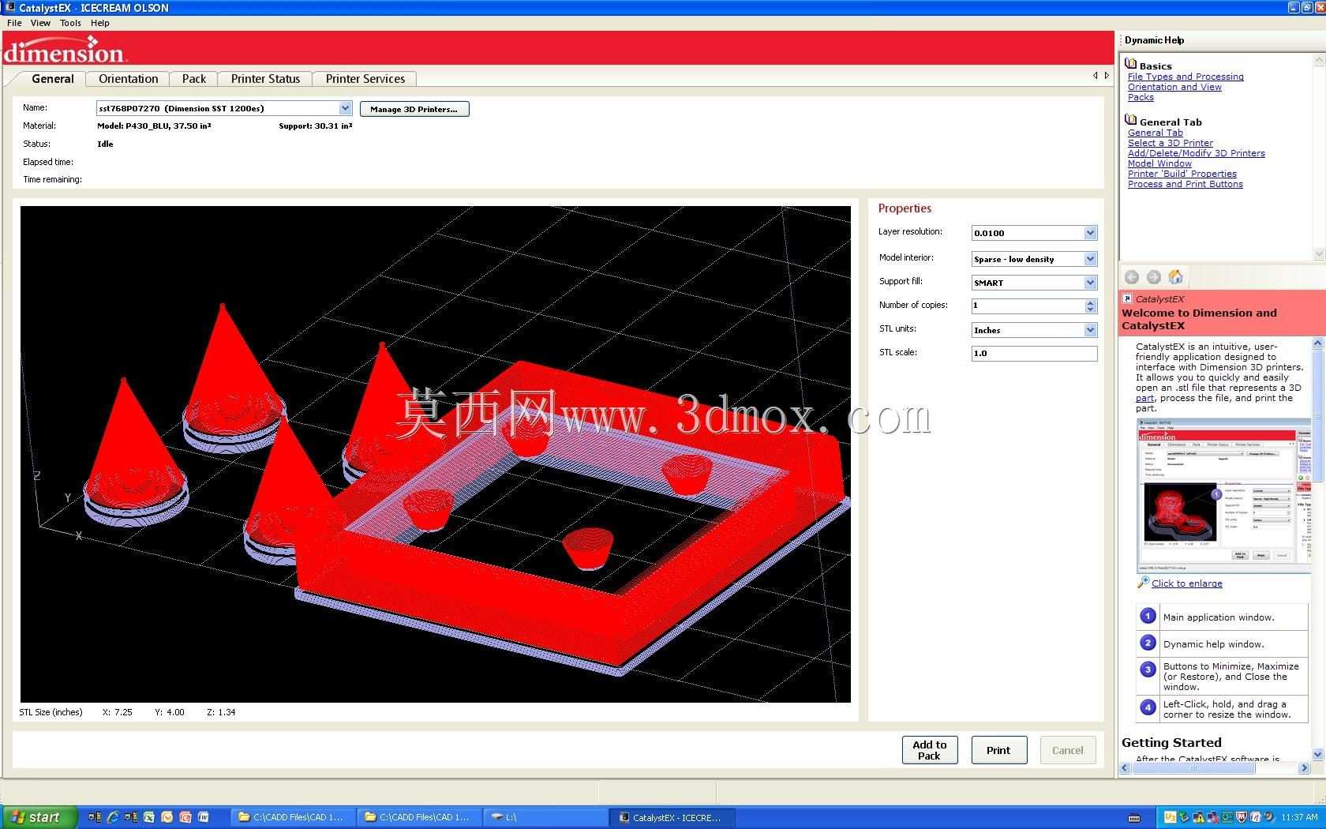Viewport: 1326px width, 829px height.
Task: Click the enlarge magnifier icon
Action: 1143,583
